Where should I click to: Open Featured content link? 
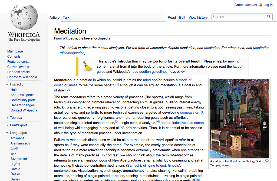click(20, 62)
